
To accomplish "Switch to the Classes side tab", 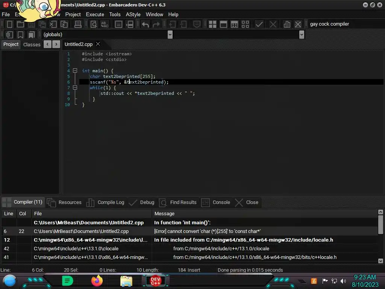I will 32,44.
